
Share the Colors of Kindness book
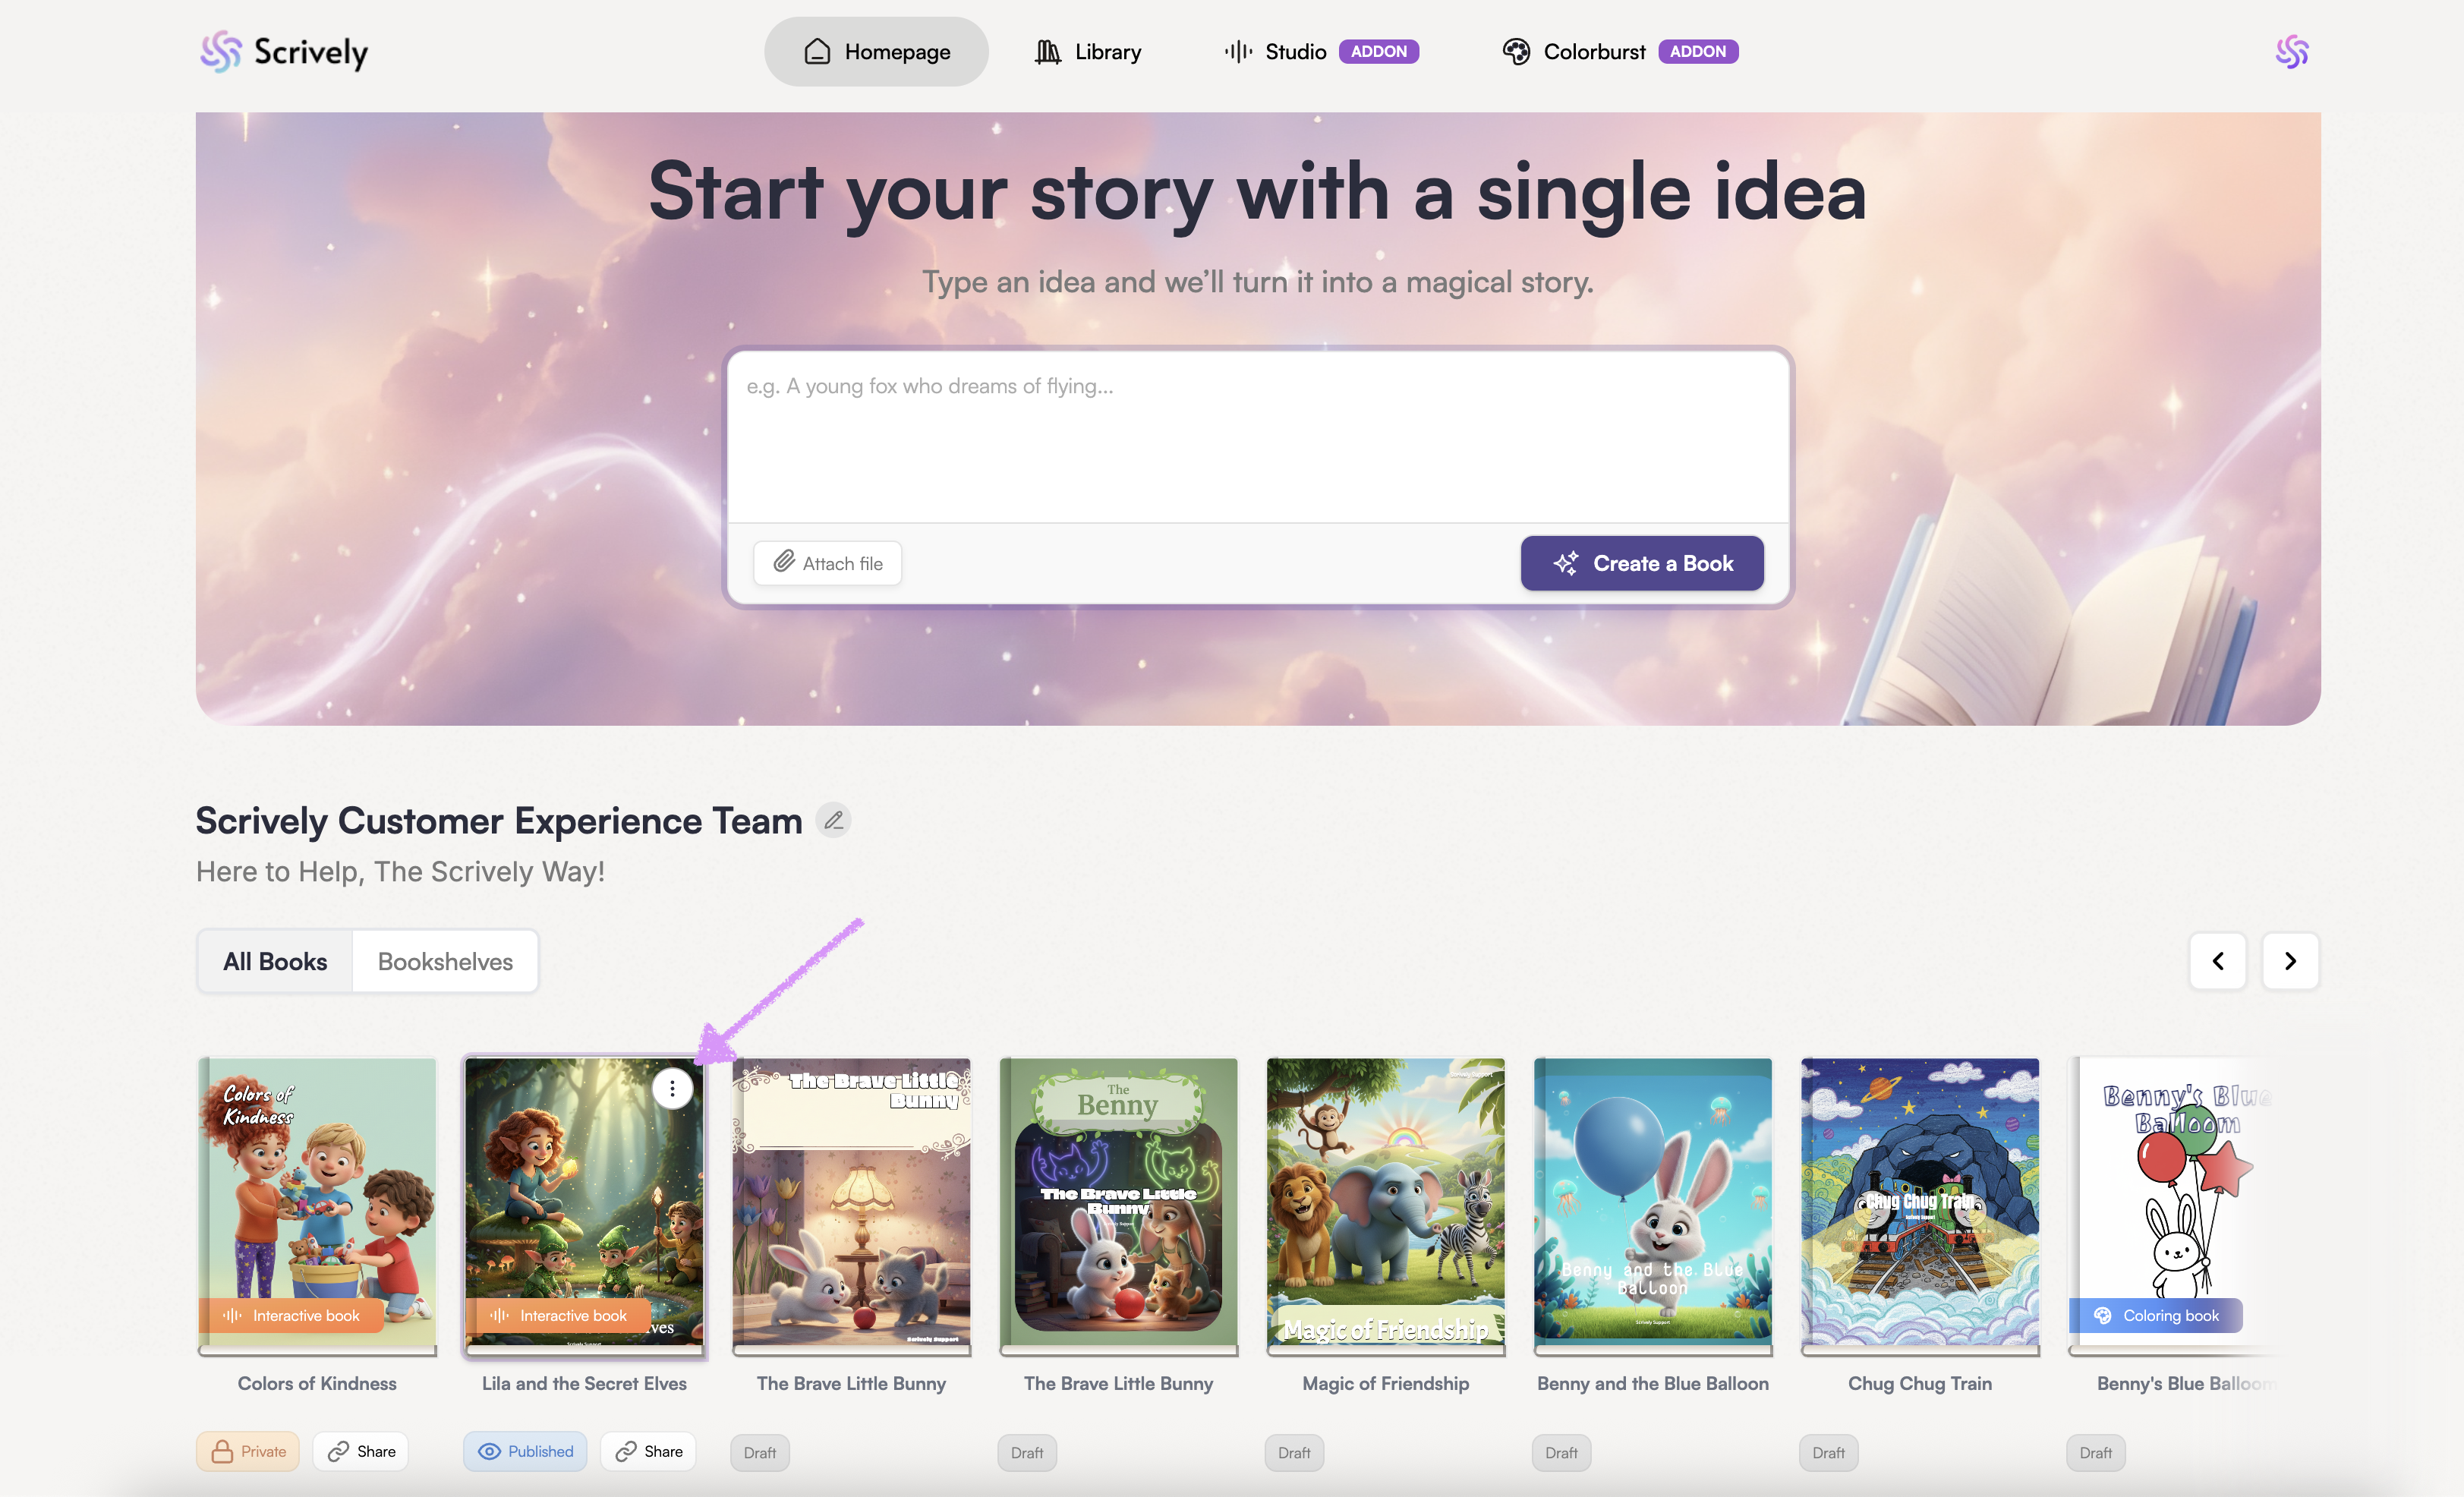click(361, 1451)
